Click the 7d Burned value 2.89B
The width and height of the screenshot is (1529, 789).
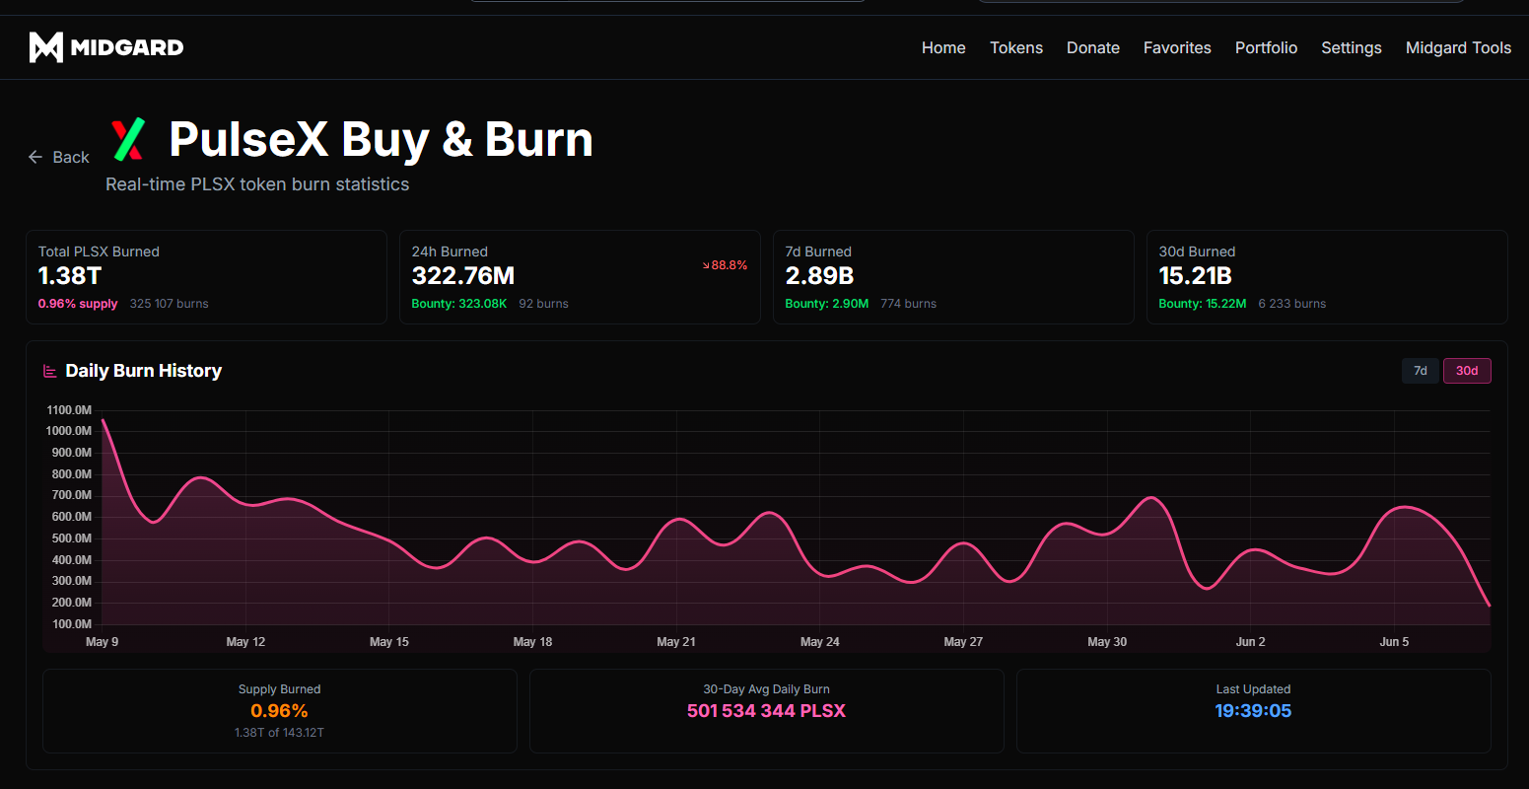coord(819,276)
